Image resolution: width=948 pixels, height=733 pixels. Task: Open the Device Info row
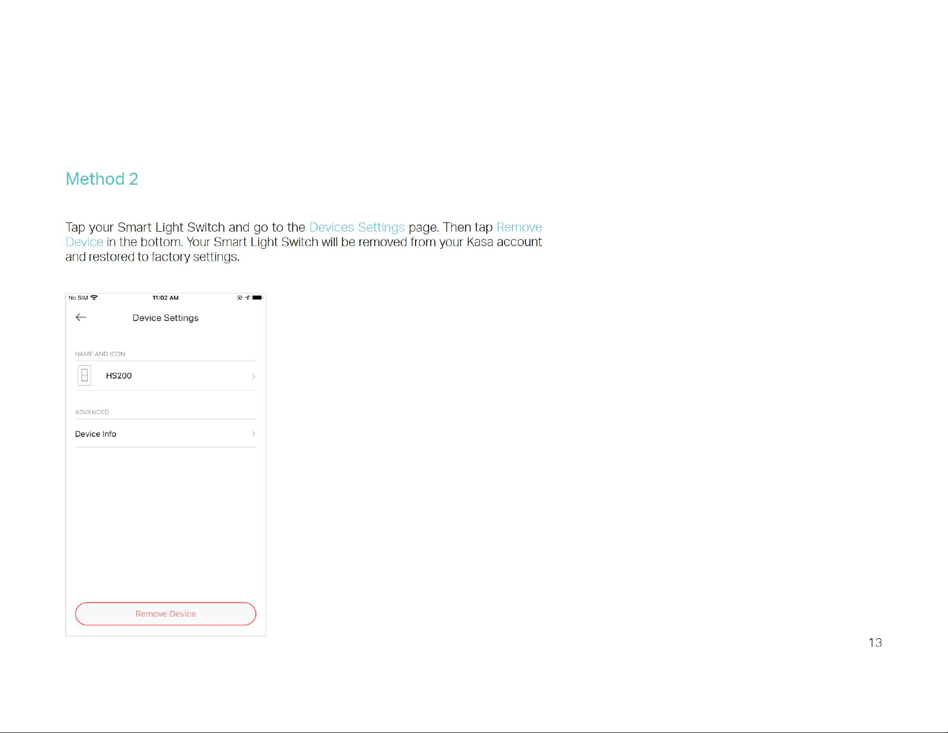[x=165, y=434]
